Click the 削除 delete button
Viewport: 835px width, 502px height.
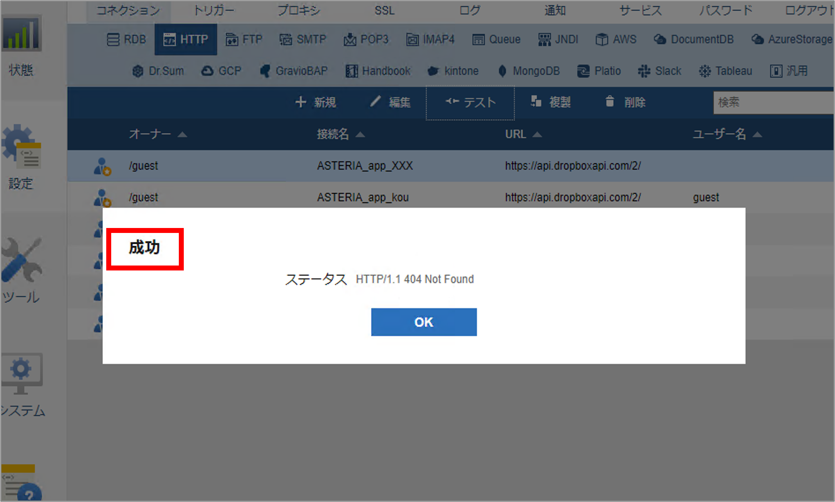625,102
